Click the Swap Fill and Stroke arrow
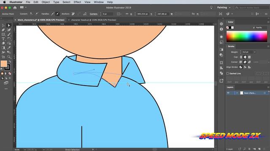 pyautogui.click(x=10, y=62)
